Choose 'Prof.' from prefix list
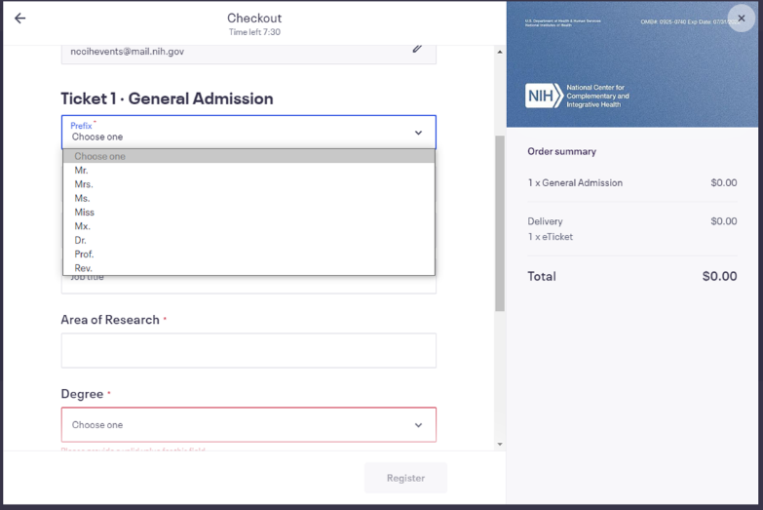 pyautogui.click(x=248, y=255)
